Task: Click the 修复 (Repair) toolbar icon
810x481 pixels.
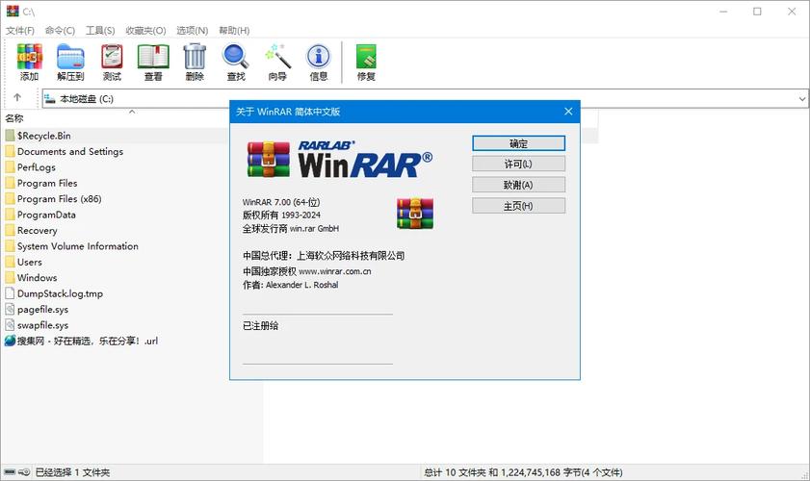Action: pos(366,62)
